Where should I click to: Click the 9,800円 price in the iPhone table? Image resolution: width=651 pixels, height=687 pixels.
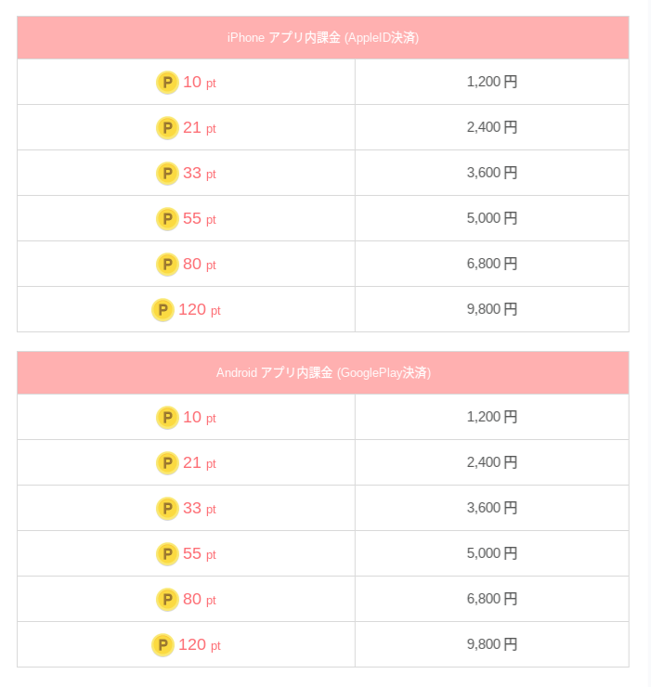491,309
